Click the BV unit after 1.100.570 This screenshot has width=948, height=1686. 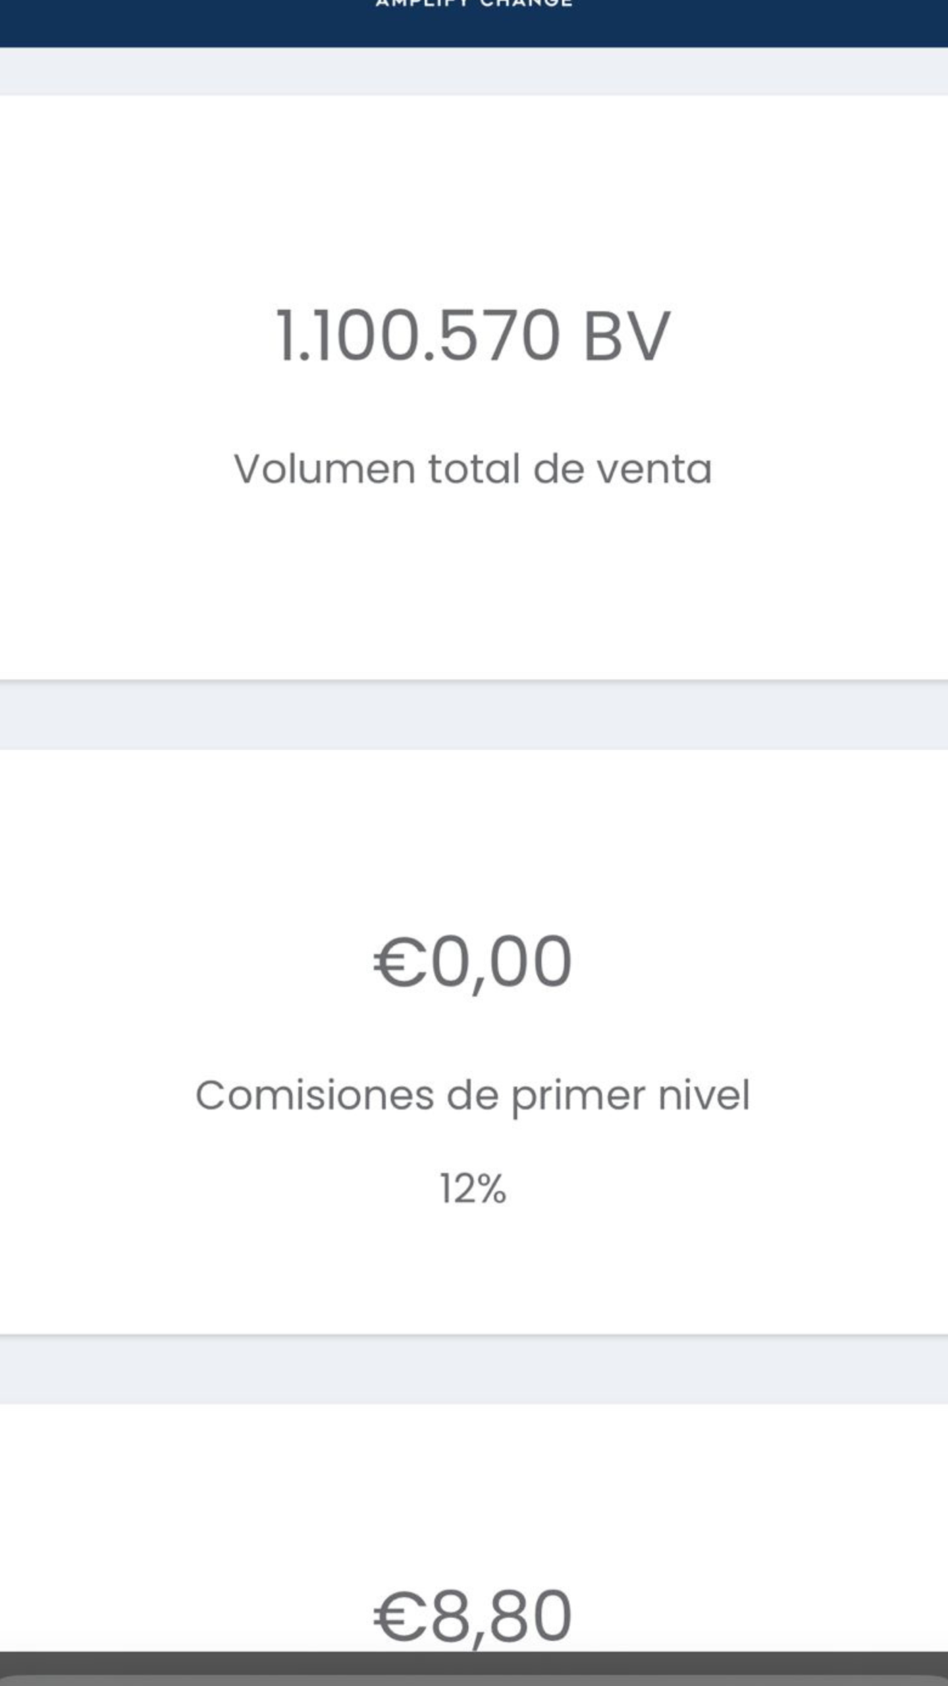[626, 336]
